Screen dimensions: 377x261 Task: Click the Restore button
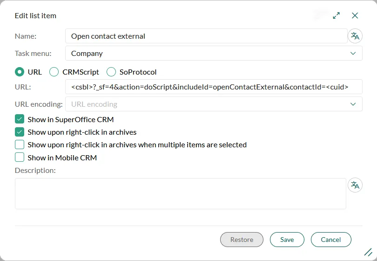pyautogui.click(x=242, y=240)
